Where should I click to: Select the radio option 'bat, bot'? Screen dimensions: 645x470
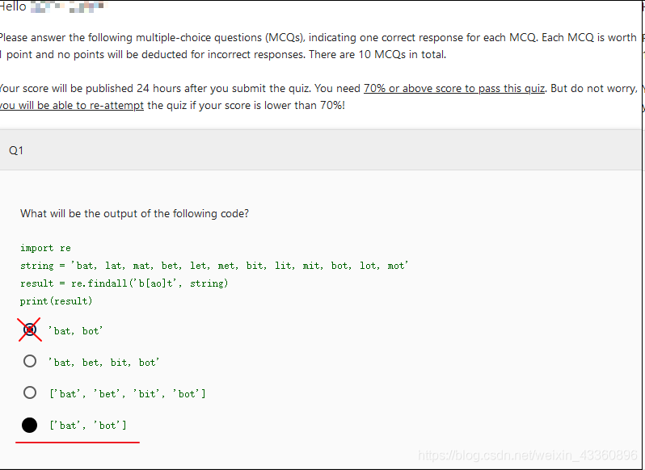(x=30, y=329)
